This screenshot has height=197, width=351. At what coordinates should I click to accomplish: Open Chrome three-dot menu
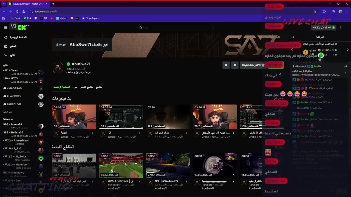point(347,11)
